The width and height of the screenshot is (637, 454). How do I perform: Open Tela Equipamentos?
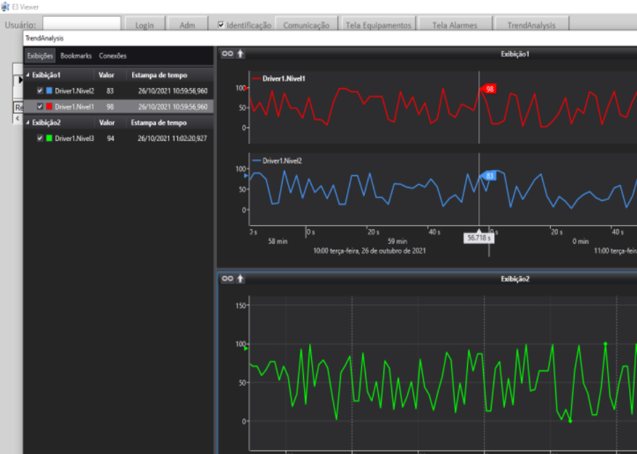coord(379,24)
